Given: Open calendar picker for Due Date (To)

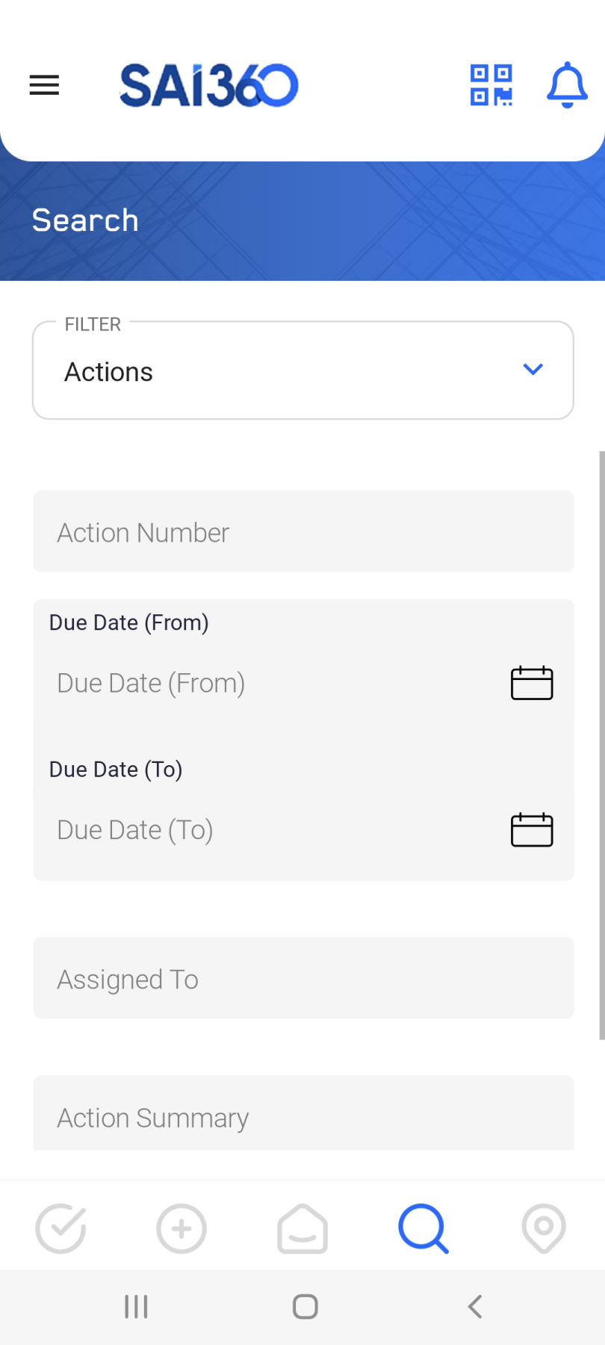Looking at the screenshot, I should (x=532, y=829).
